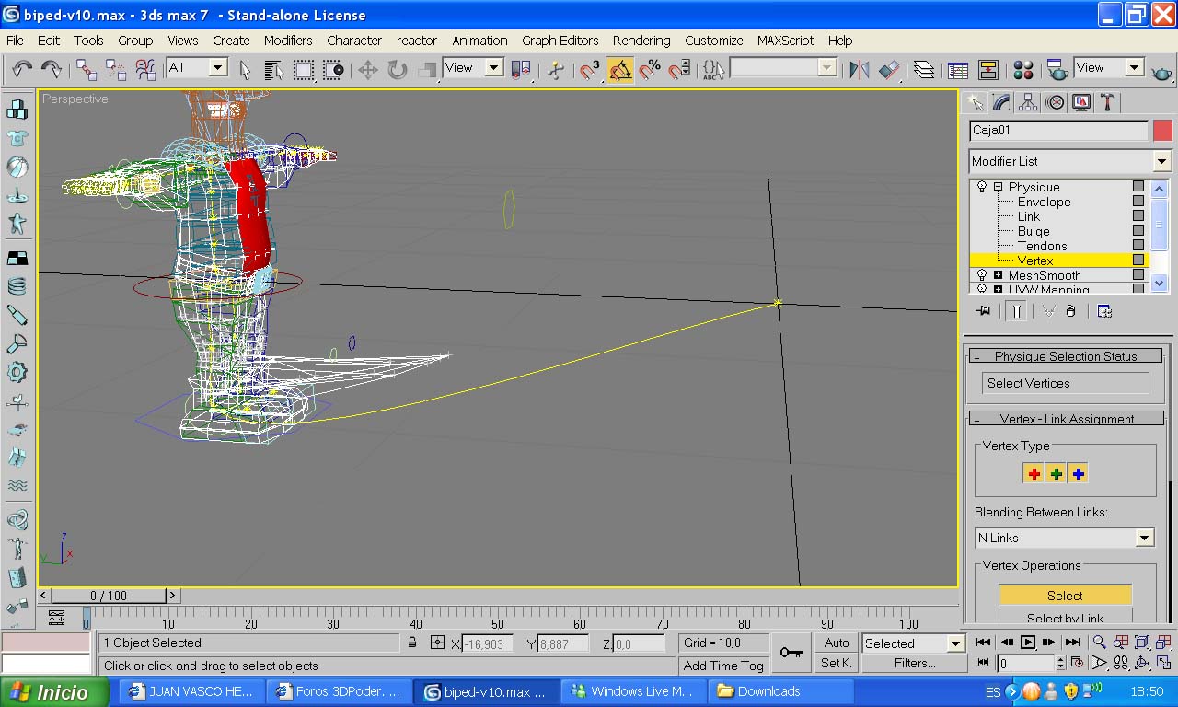Switch to the Utilities hammer panel
This screenshot has width=1178, height=707.
coord(1108,102)
